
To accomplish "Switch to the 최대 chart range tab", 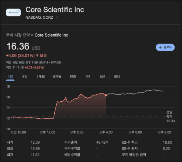I will [117, 77].
